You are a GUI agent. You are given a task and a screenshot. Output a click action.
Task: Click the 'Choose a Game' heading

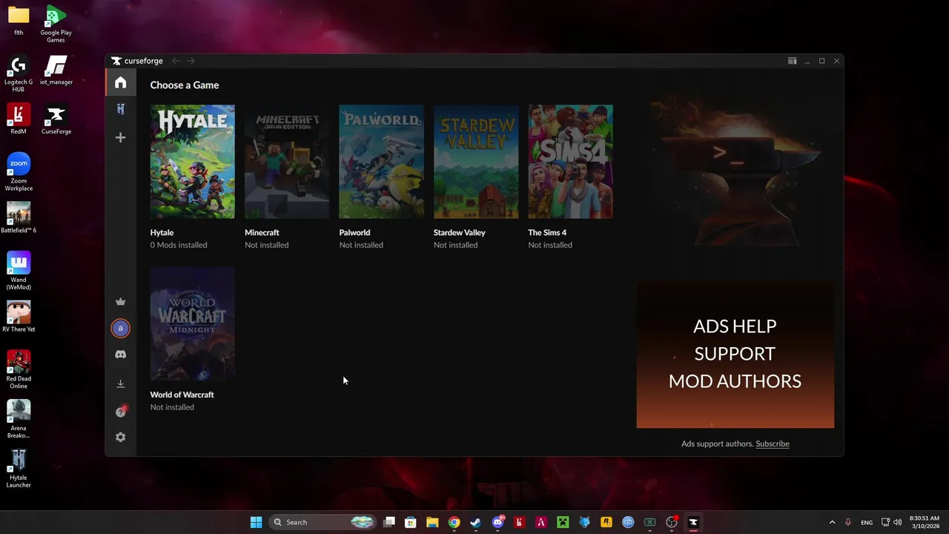184,85
